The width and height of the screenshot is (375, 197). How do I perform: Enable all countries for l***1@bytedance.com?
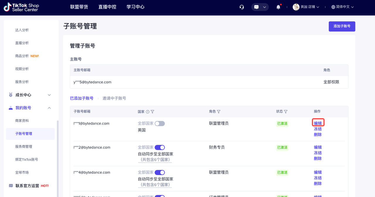(160, 124)
